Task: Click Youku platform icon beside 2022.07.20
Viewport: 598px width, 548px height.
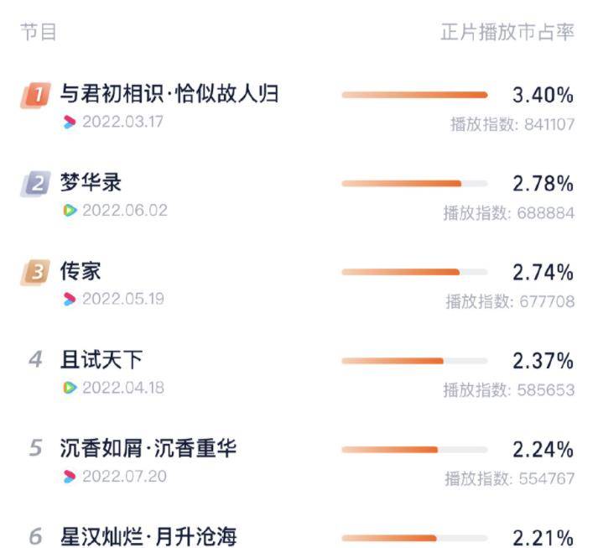Action: [x=70, y=477]
